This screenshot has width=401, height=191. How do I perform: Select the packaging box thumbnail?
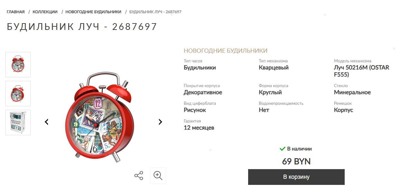click(x=18, y=123)
